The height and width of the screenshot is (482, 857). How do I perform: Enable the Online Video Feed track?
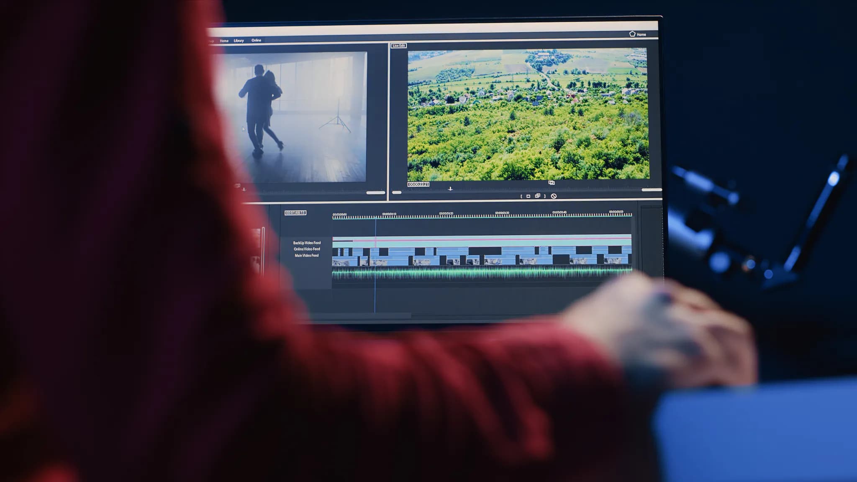(x=307, y=249)
